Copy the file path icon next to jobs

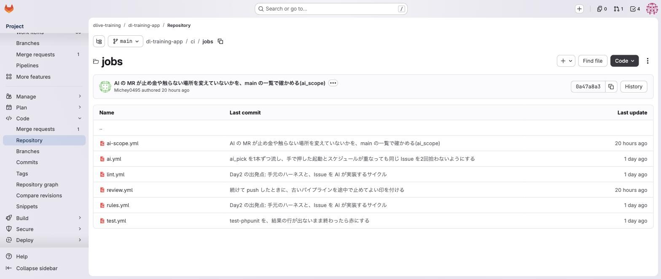220,41
